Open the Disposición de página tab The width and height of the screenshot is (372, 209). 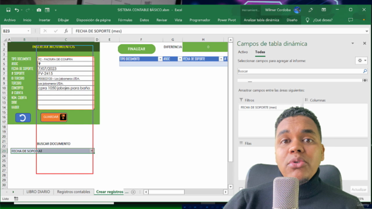tap(94, 20)
